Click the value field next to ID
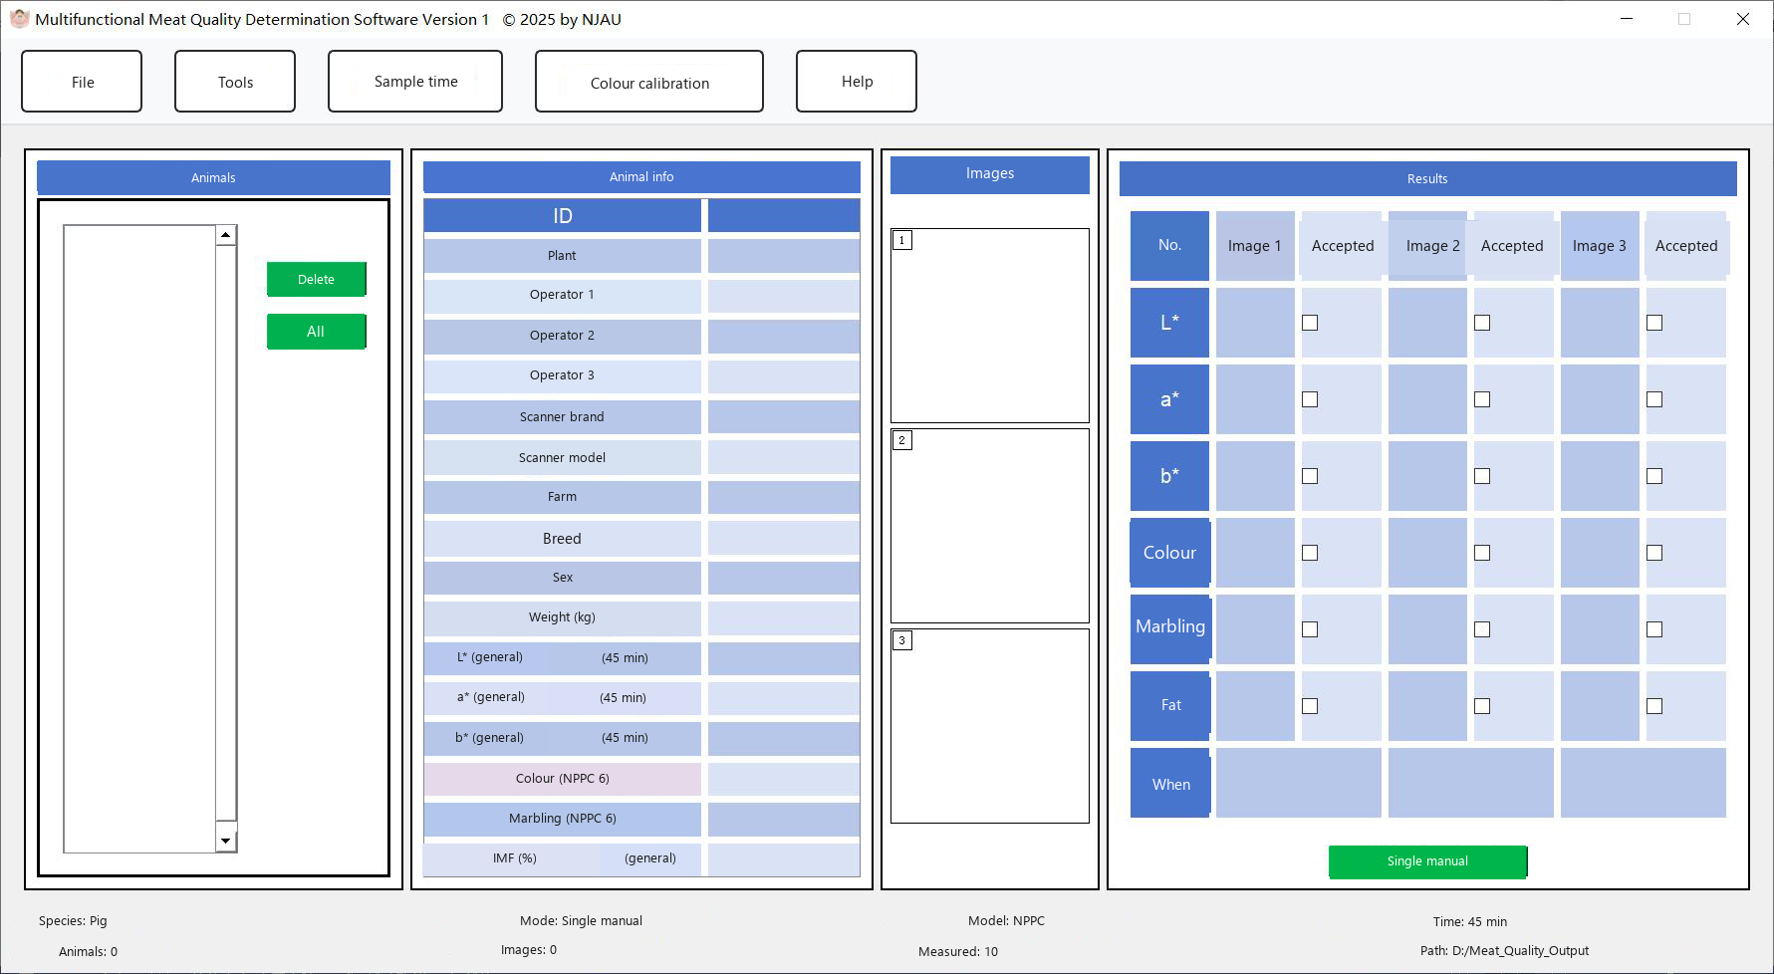Image resolution: width=1774 pixels, height=974 pixels. click(784, 216)
